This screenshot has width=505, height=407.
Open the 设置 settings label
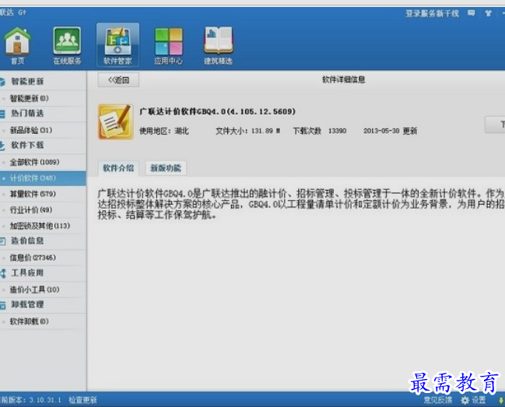coord(479,400)
